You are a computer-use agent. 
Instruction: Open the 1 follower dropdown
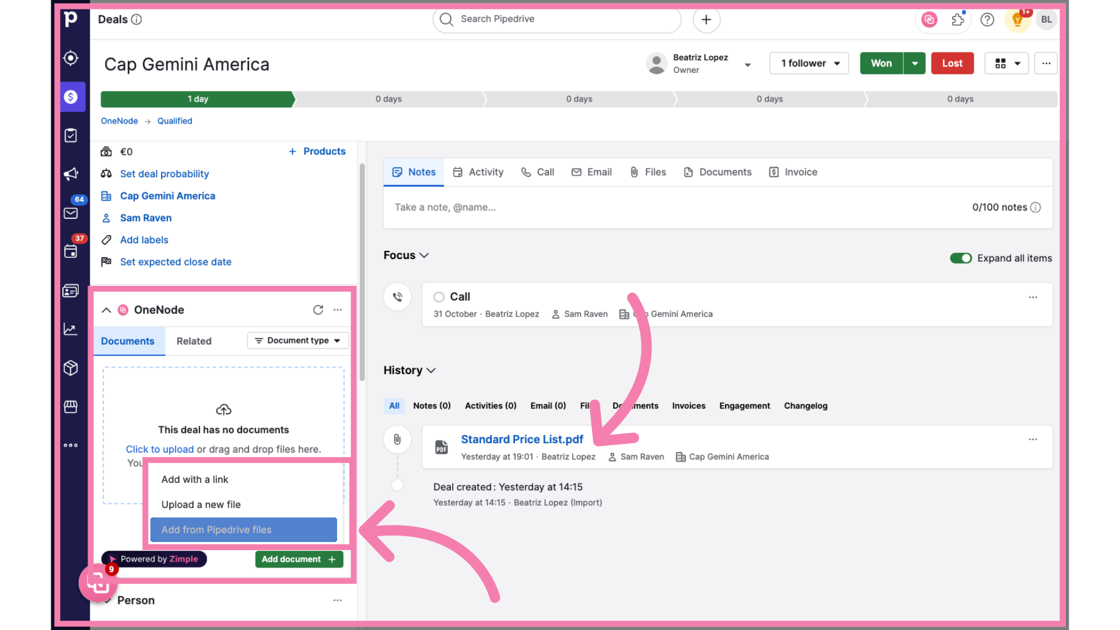[809, 63]
